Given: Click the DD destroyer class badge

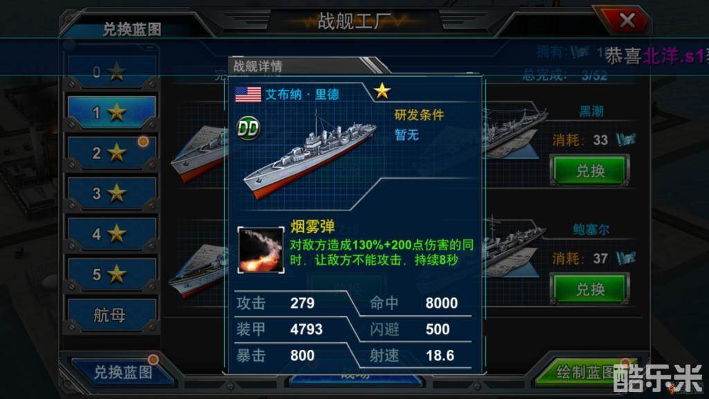Looking at the screenshot, I should click(x=249, y=128).
